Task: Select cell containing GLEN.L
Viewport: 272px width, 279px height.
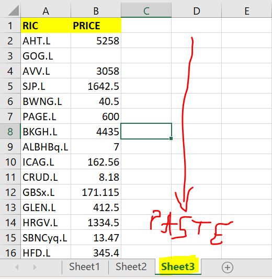Action: (46, 207)
